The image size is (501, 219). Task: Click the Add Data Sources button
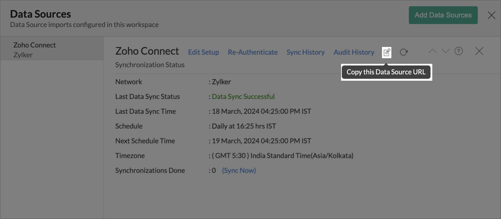click(x=443, y=15)
